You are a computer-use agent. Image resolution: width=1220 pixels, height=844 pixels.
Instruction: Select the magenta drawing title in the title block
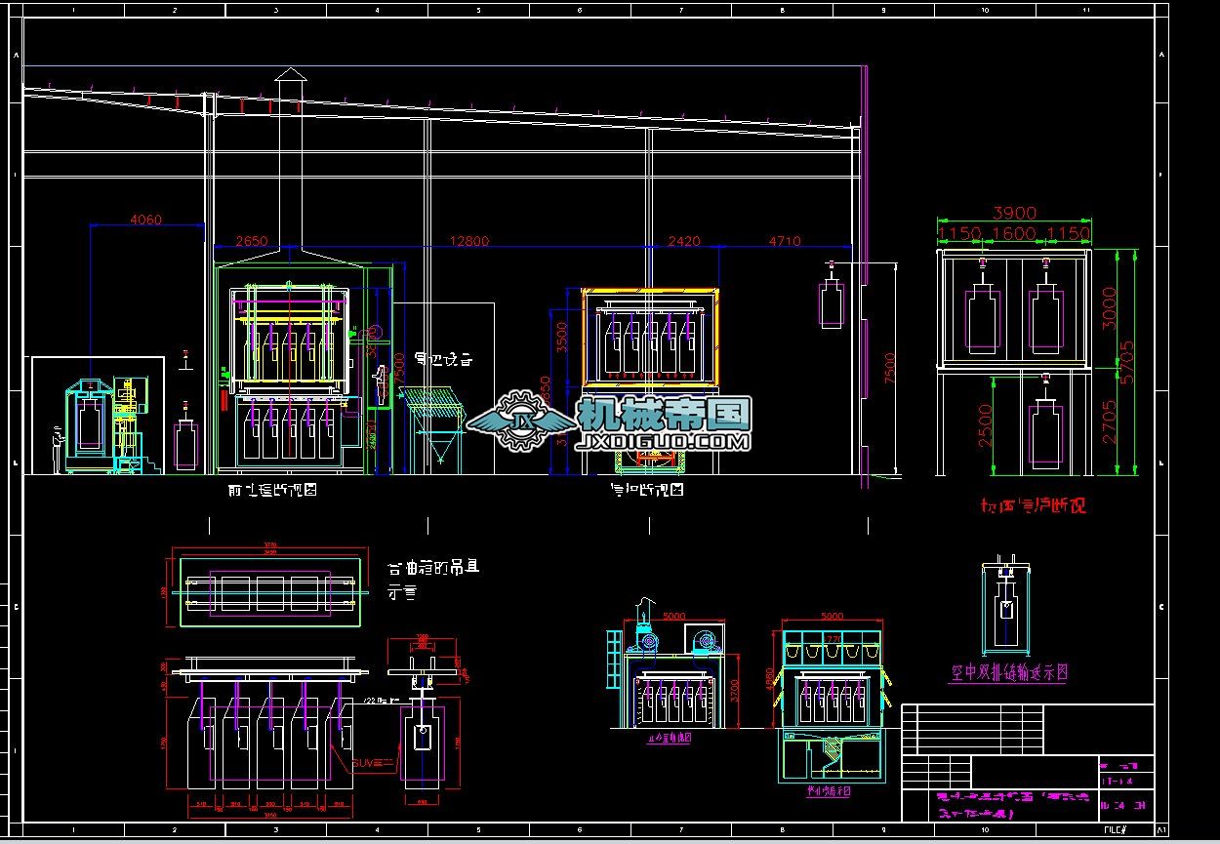[1015, 804]
